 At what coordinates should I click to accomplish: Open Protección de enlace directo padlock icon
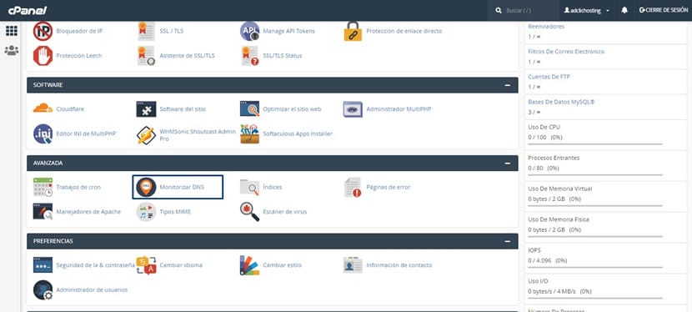pyautogui.click(x=353, y=31)
